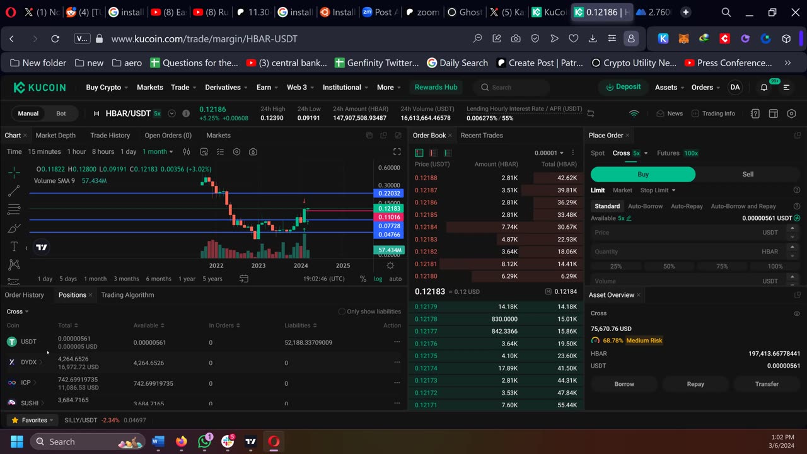
Task: Open the chart indicators button
Action: [x=220, y=152]
